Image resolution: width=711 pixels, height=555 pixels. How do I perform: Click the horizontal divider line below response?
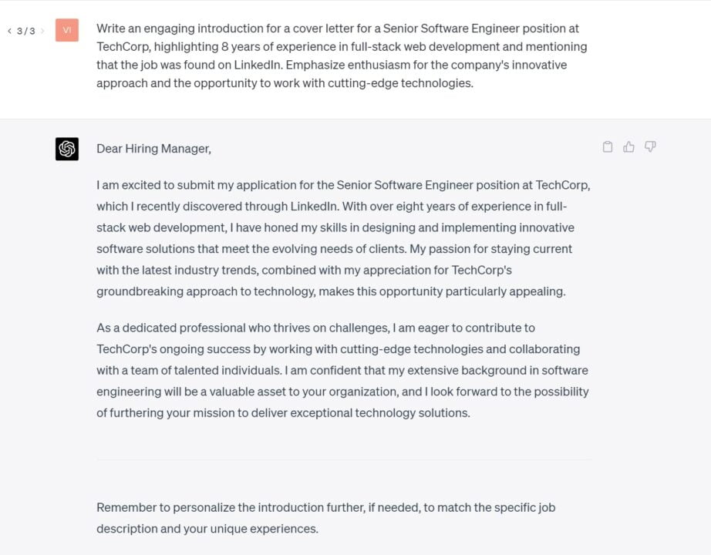pos(344,459)
